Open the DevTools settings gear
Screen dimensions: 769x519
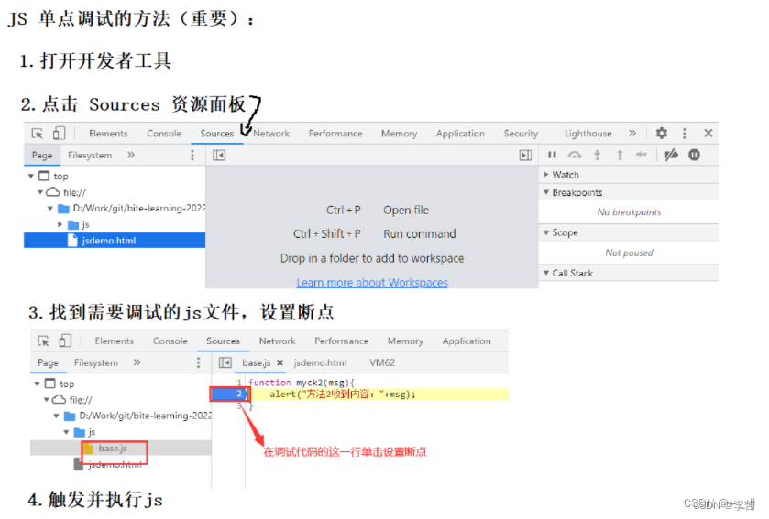click(x=662, y=133)
